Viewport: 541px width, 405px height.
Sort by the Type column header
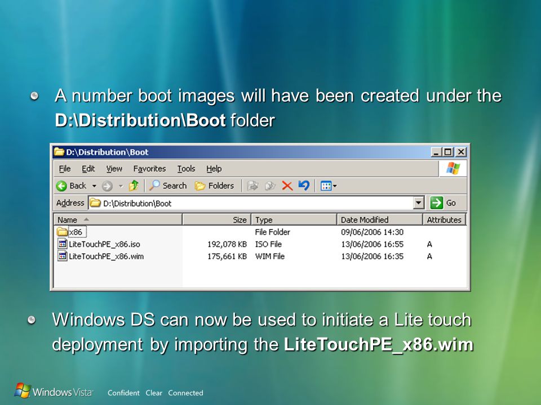click(x=294, y=220)
